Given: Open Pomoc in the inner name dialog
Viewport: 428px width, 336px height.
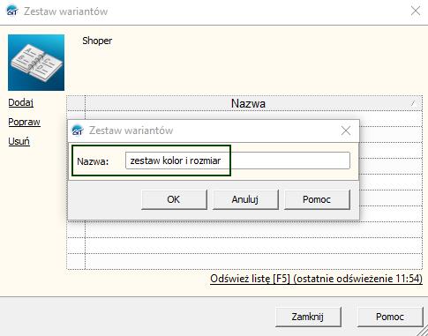Looking at the screenshot, I should (317, 199).
